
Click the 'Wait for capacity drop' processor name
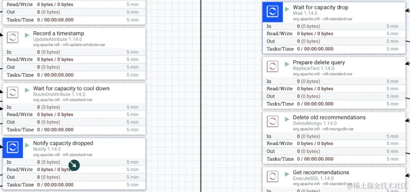(x=321, y=7)
